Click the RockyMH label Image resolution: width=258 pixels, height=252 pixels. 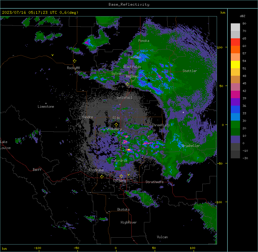73,68
